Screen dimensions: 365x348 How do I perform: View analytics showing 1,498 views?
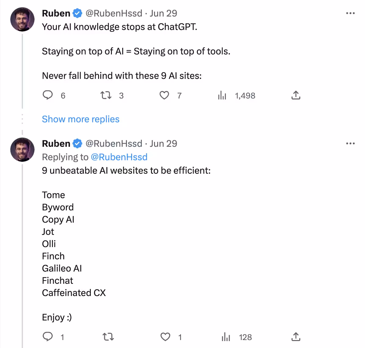point(222,96)
